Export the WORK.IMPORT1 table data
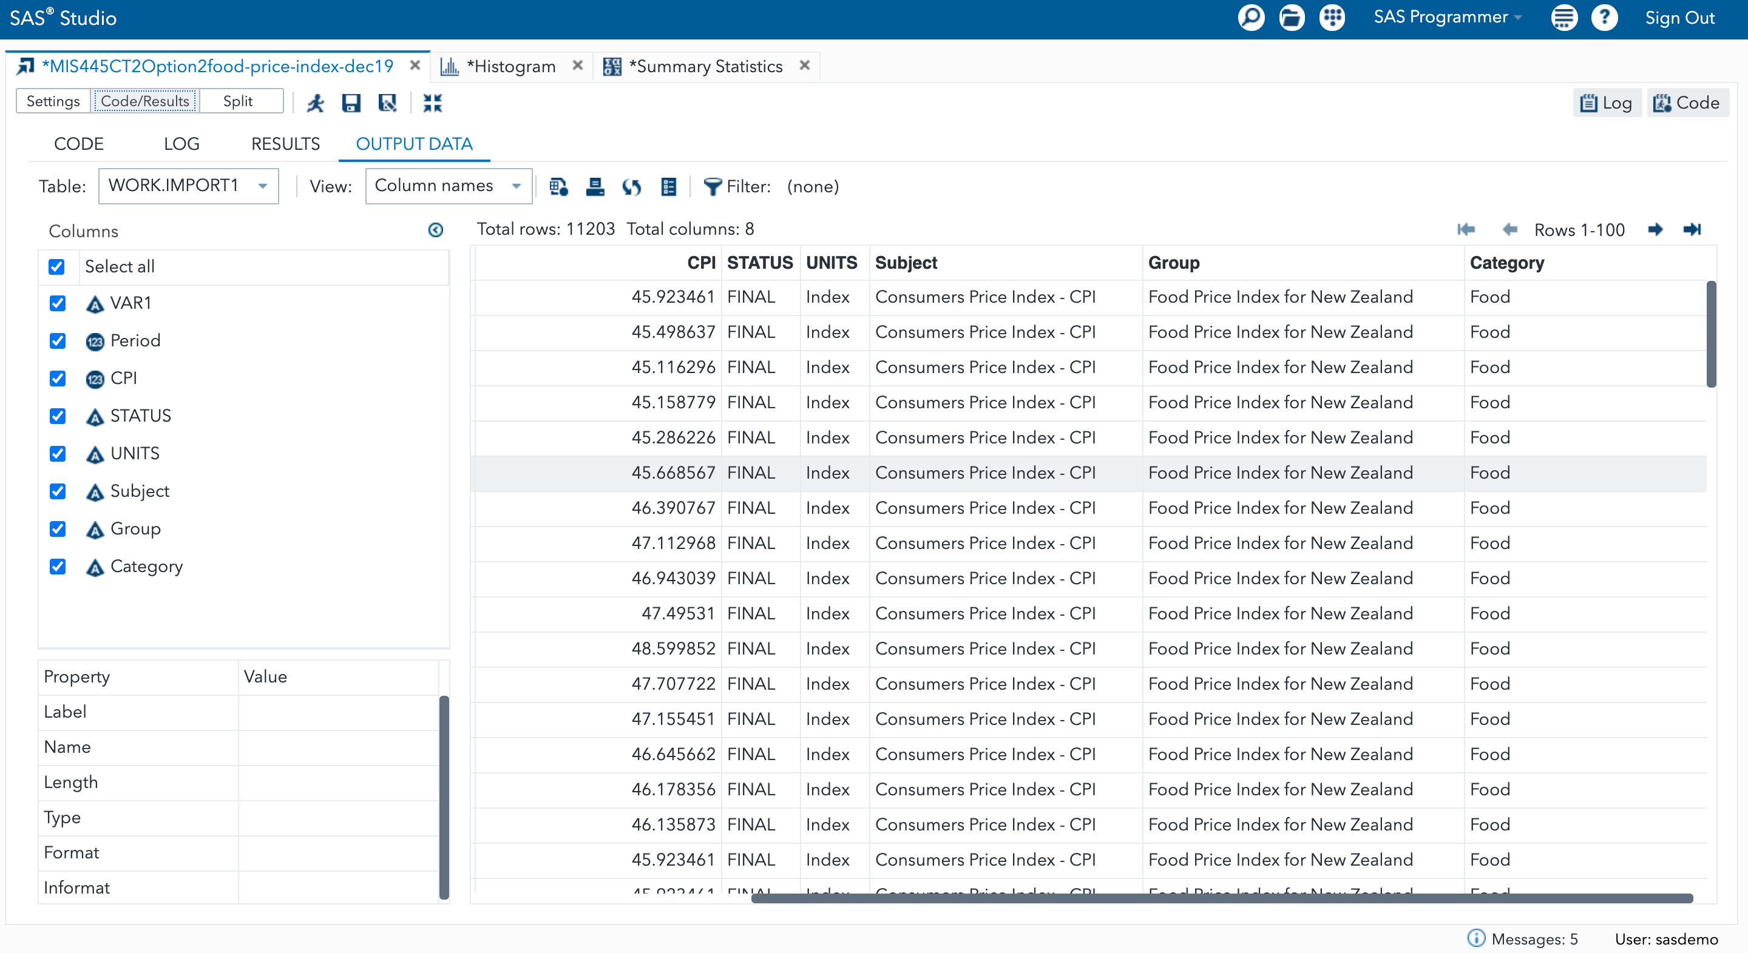Image resolution: width=1748 pixels, height=953 pixels. coord(558,186)
